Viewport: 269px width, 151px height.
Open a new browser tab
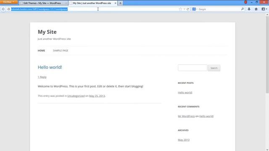pos(120,3)
